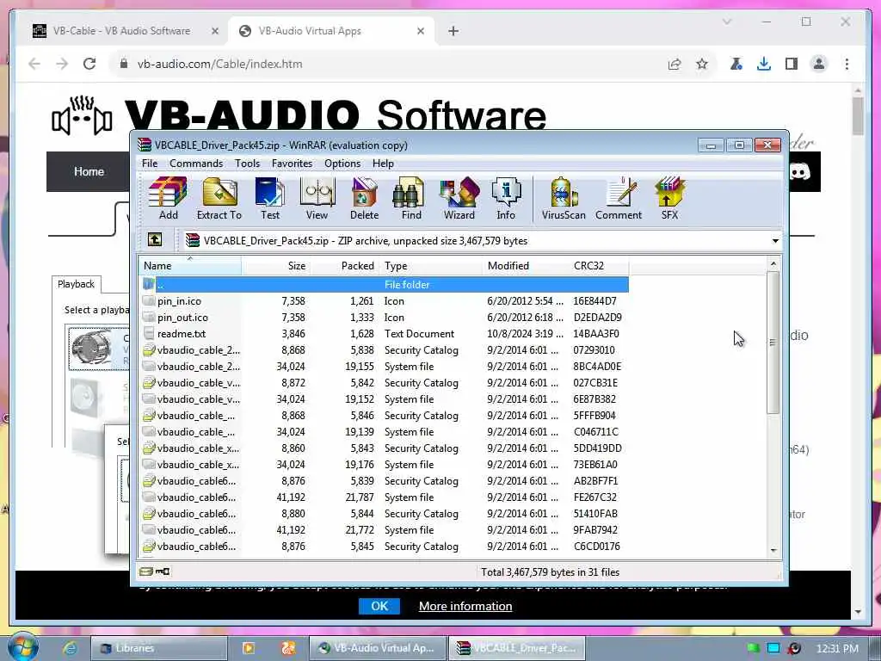
Task: Go back in the browser
Action: 34,64
